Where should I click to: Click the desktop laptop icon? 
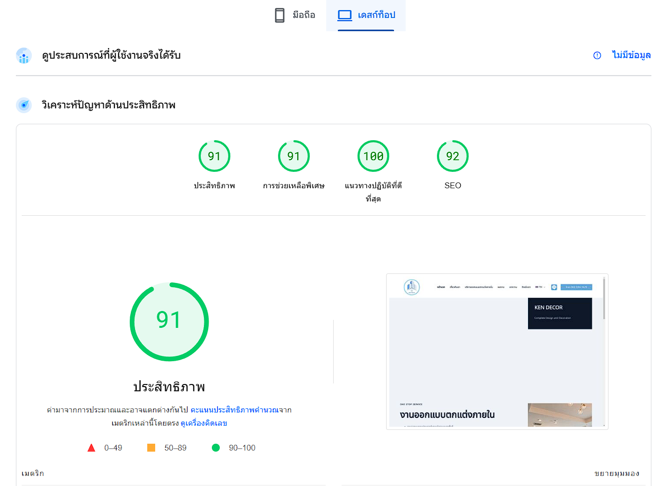click(x=345, y=15)
